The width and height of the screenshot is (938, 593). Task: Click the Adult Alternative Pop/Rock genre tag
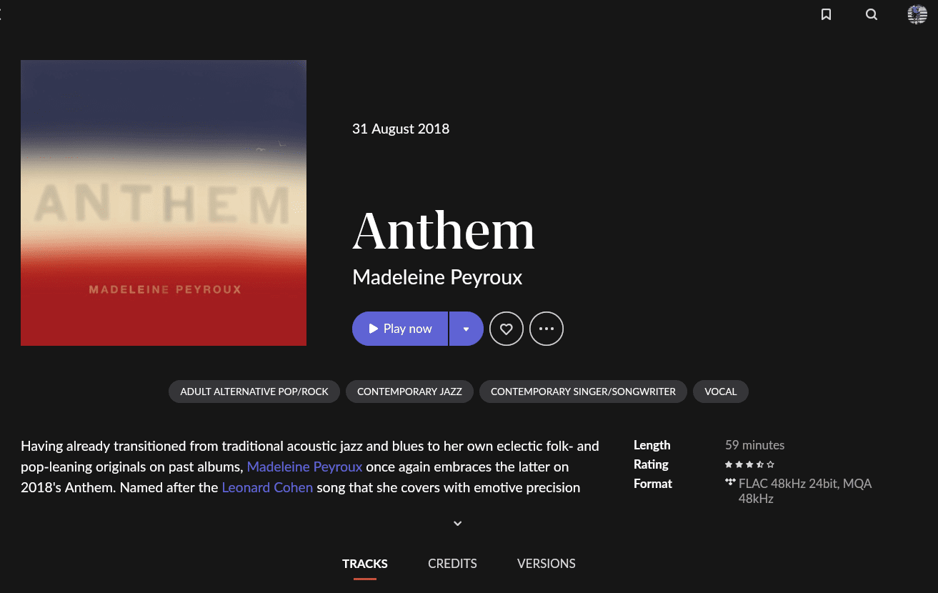tap(254, 392)
